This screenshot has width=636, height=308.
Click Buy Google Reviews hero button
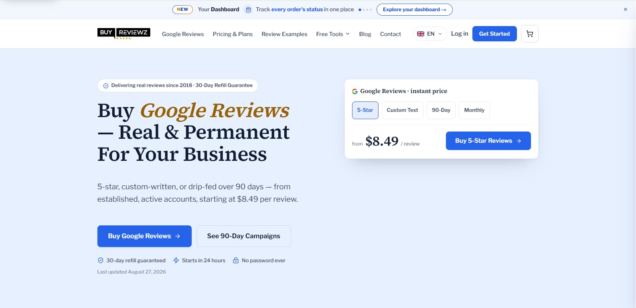[144, 236]
